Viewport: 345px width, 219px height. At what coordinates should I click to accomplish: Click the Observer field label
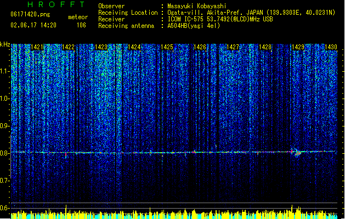111,6
